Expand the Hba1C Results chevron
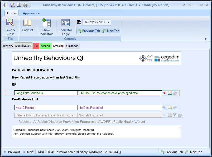This screenshot has width=212, height=157. click(x=165, y=107)
